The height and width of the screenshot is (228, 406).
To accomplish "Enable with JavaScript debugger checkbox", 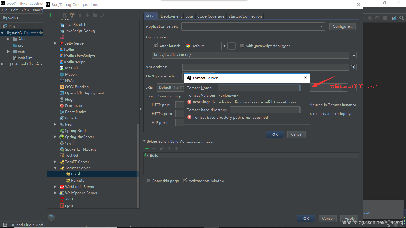I will pos(242,46).
